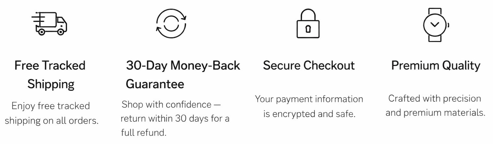The image size is (493, 144).
Task: Open the 30-Day Money-Back heading line
Action: pos(183,66)
